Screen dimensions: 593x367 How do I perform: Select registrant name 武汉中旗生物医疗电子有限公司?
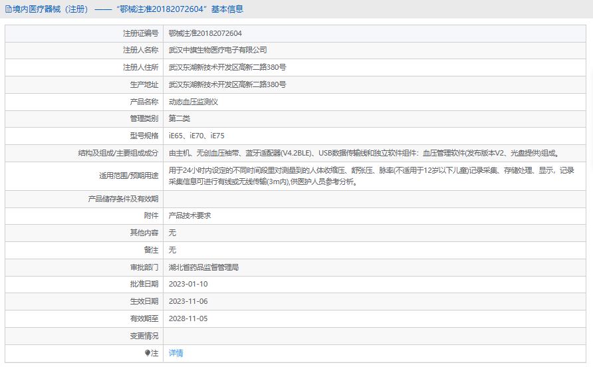tap(218, 50)
